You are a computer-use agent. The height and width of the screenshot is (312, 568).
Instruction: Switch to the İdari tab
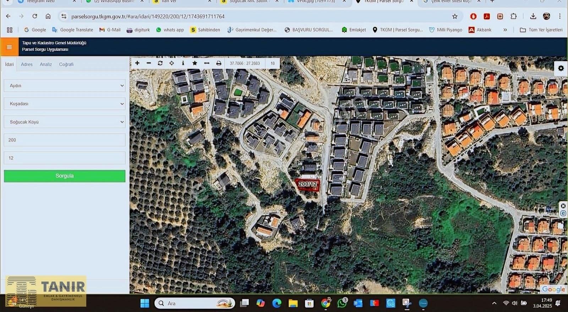(9, 64)
